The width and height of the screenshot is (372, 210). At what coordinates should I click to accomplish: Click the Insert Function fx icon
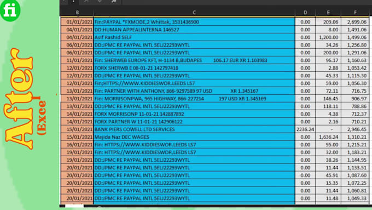point(114,2)
